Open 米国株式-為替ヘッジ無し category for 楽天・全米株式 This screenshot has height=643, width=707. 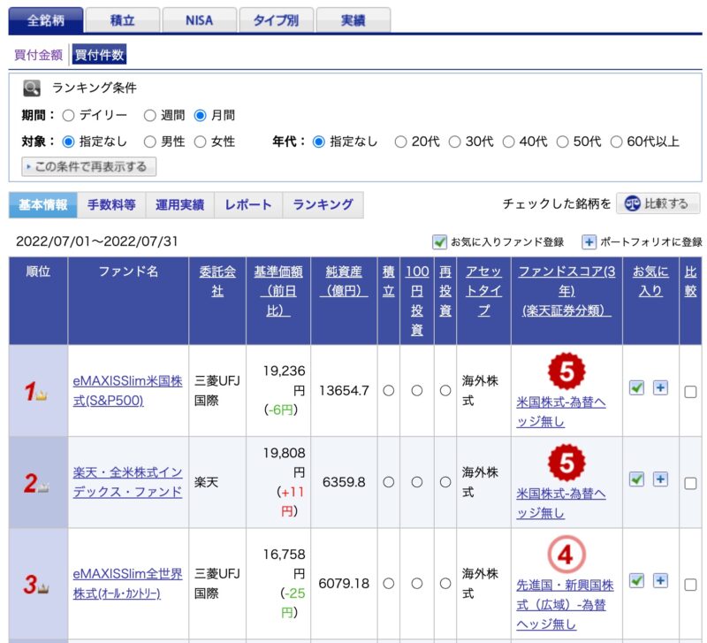561,503
